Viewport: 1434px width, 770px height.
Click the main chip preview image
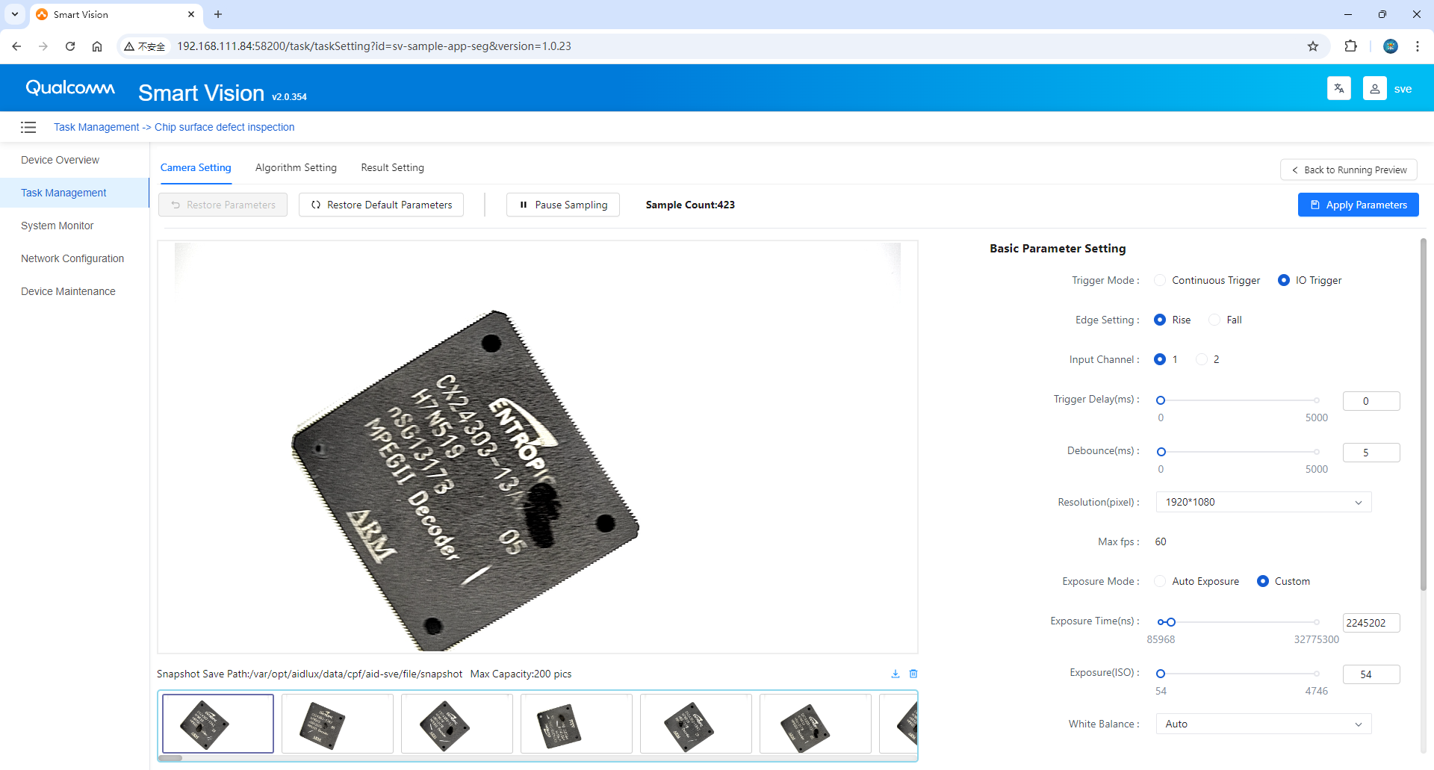[x=538, y=447]
